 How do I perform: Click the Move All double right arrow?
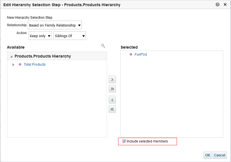(112, 89)
